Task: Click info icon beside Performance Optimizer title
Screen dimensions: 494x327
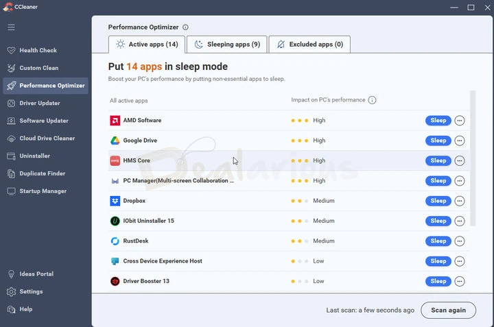Action: click(185, 27)
